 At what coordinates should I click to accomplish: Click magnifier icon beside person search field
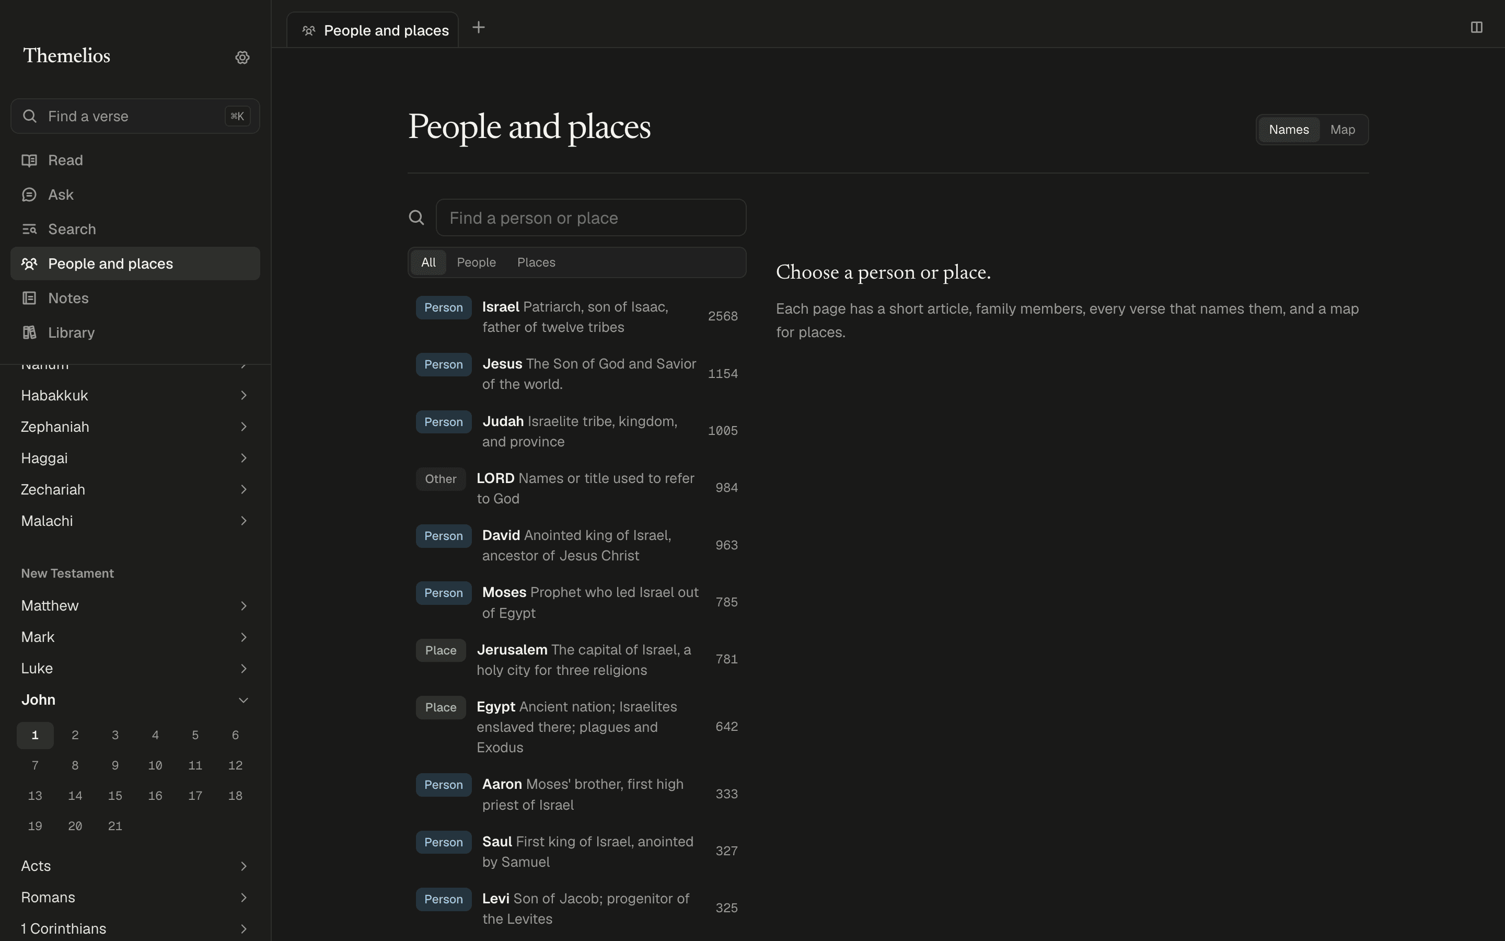(416, 217)
